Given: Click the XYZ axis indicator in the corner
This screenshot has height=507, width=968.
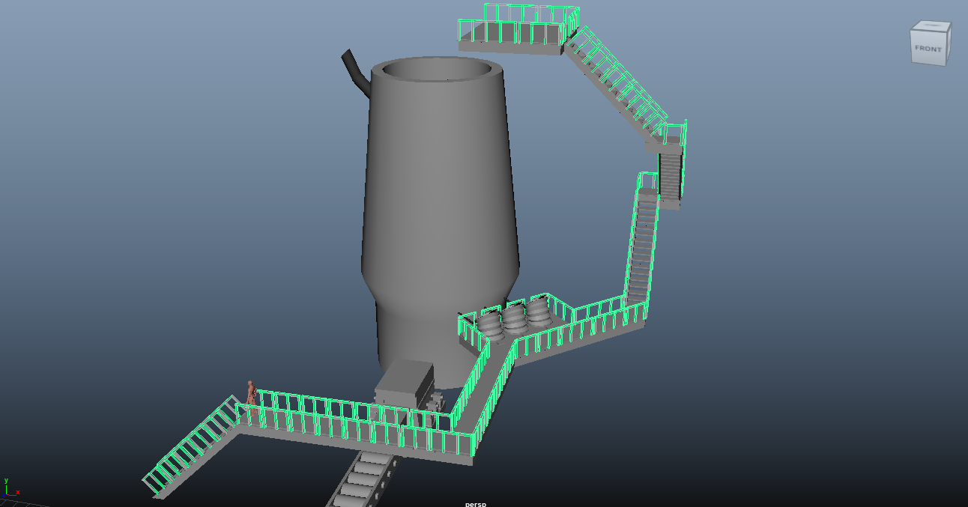Looking at the screenshot, I should point(10,488).
